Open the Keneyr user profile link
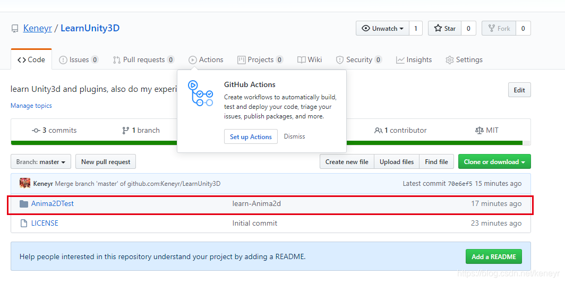Screen dimensions: 565x283 click(x=38, y=28)
